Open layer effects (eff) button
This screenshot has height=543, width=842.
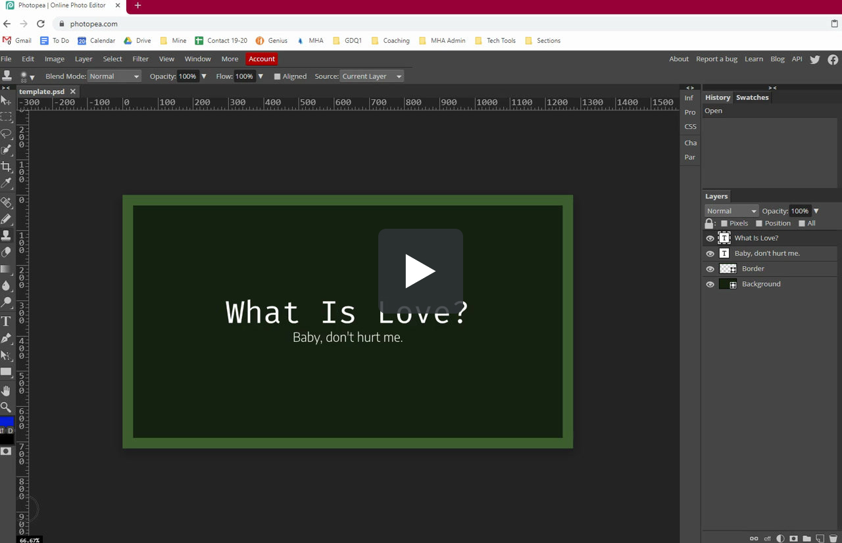[x=767, y=538]
